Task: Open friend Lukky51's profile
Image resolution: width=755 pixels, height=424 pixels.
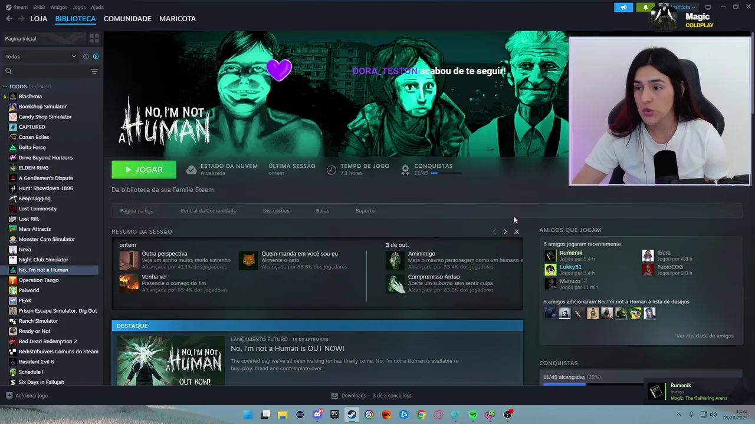Action: pyautogui.click(x=570, y=267)
